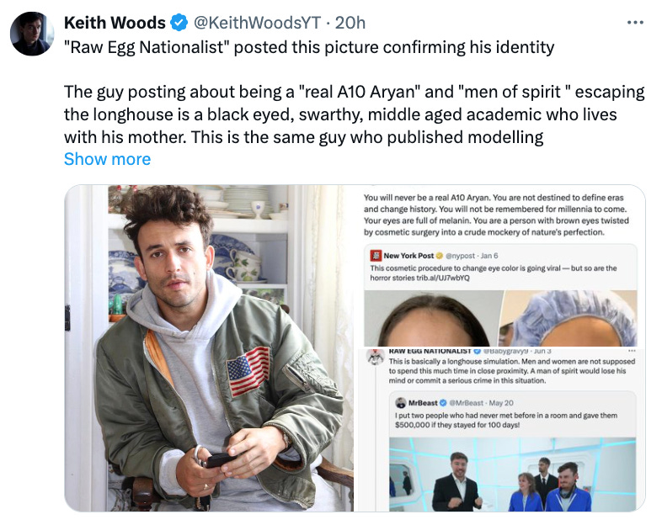662x525 pixels.
Task: Open the tweet's three-dot more options menu
Action: tap(635, 23)
